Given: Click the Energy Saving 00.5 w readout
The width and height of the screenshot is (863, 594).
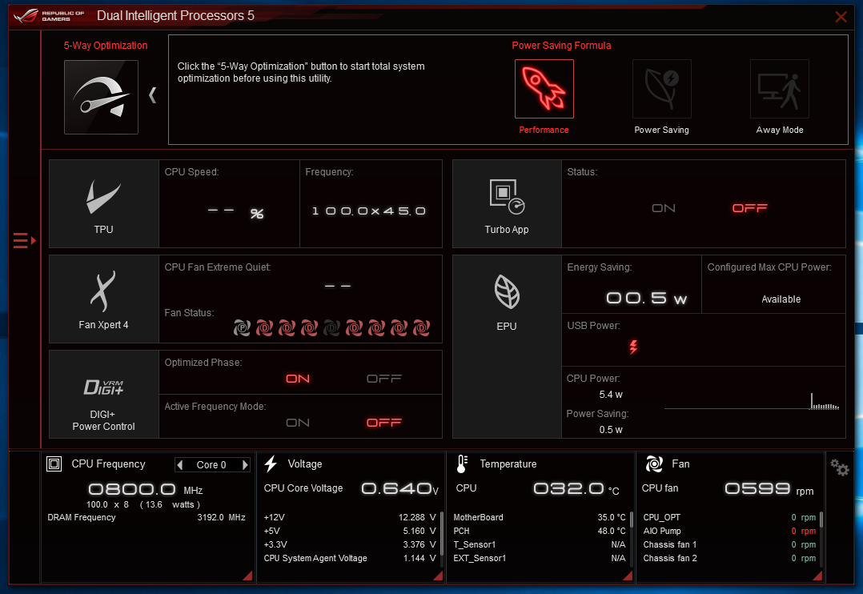Looking at the screenshot, I should [x=646, y=299].
